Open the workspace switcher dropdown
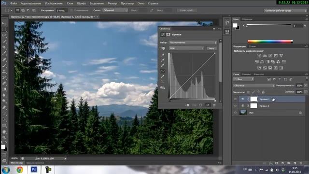Screen dimensions: 309x174 click(x=285, y=11)
